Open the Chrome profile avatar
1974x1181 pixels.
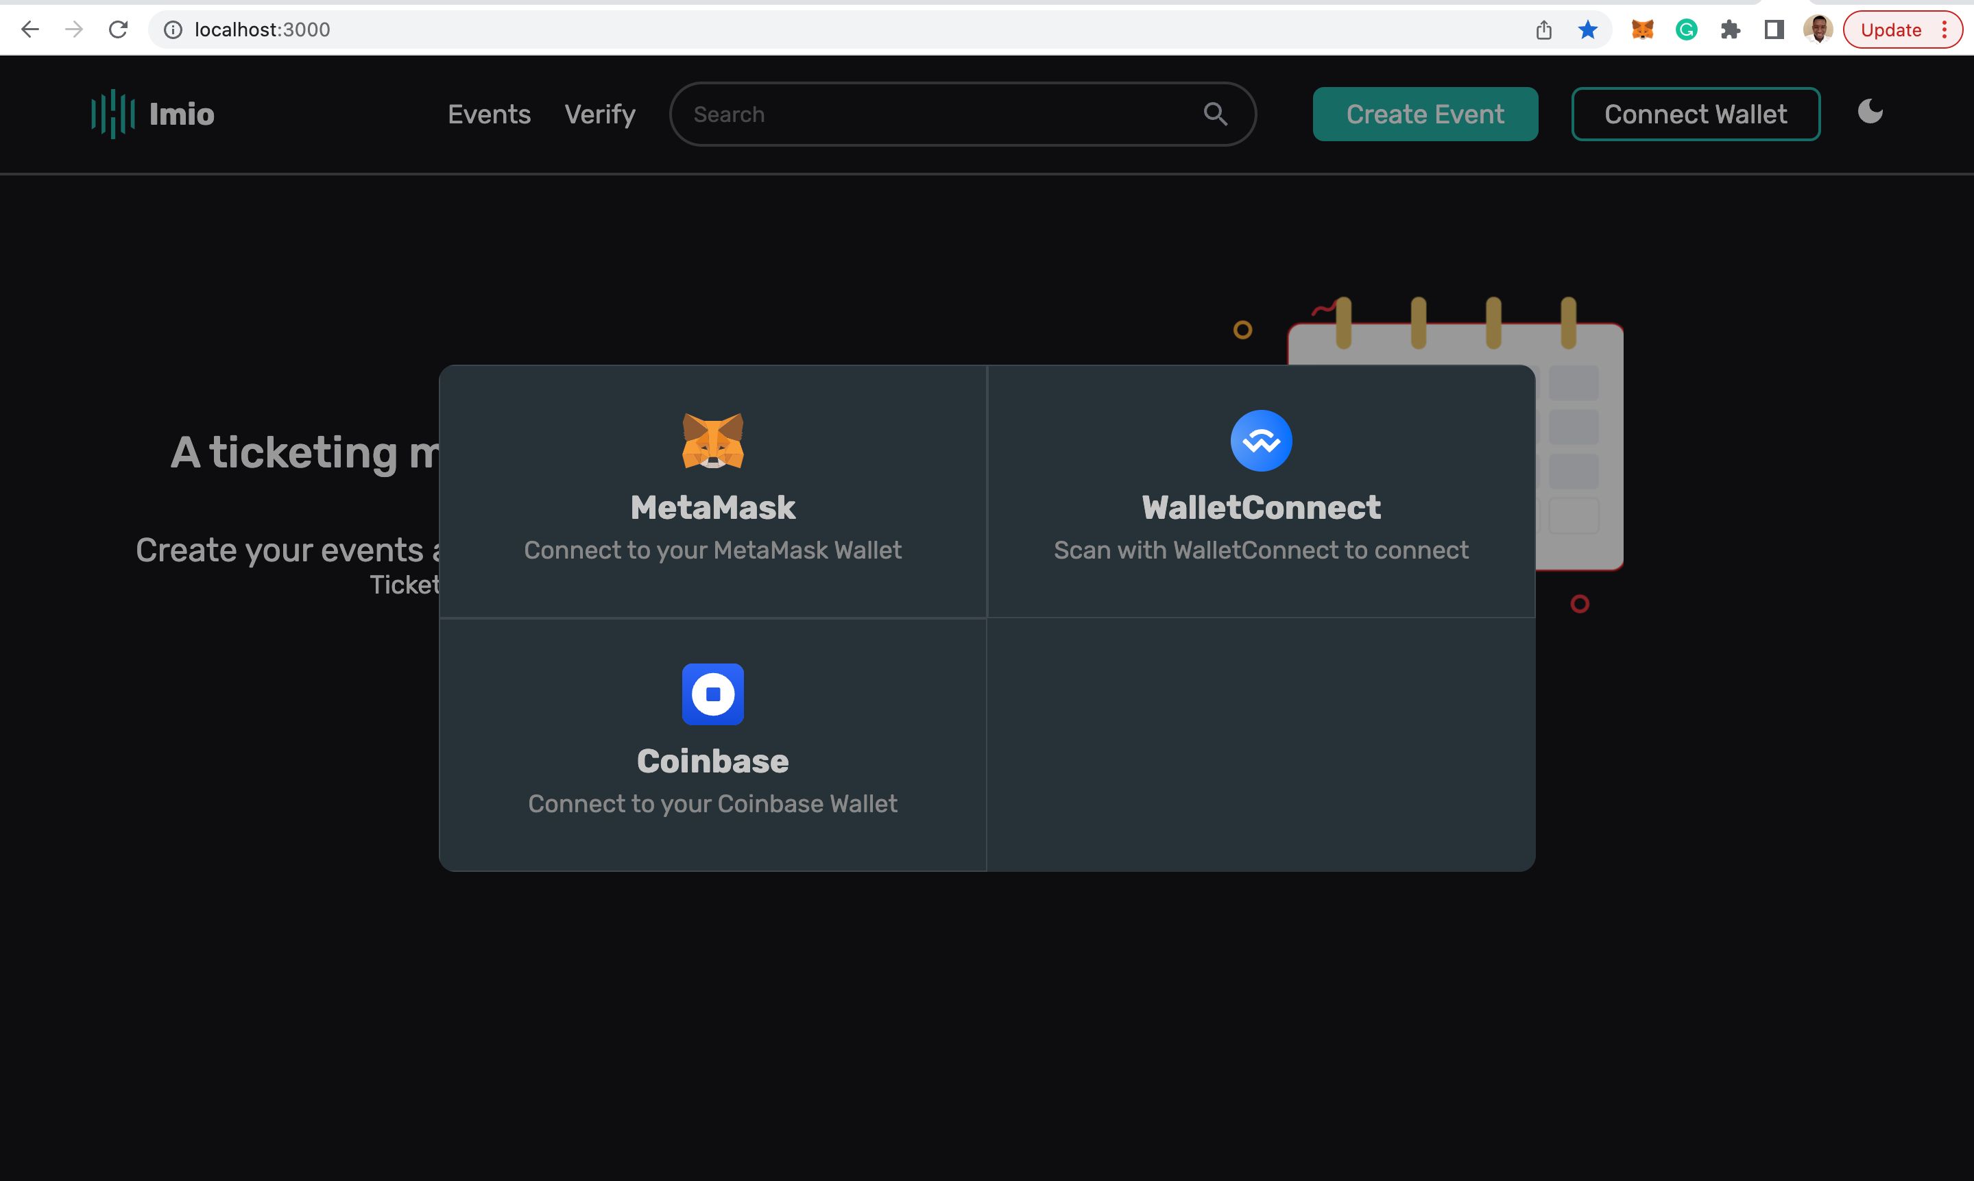coord(1818,29)
